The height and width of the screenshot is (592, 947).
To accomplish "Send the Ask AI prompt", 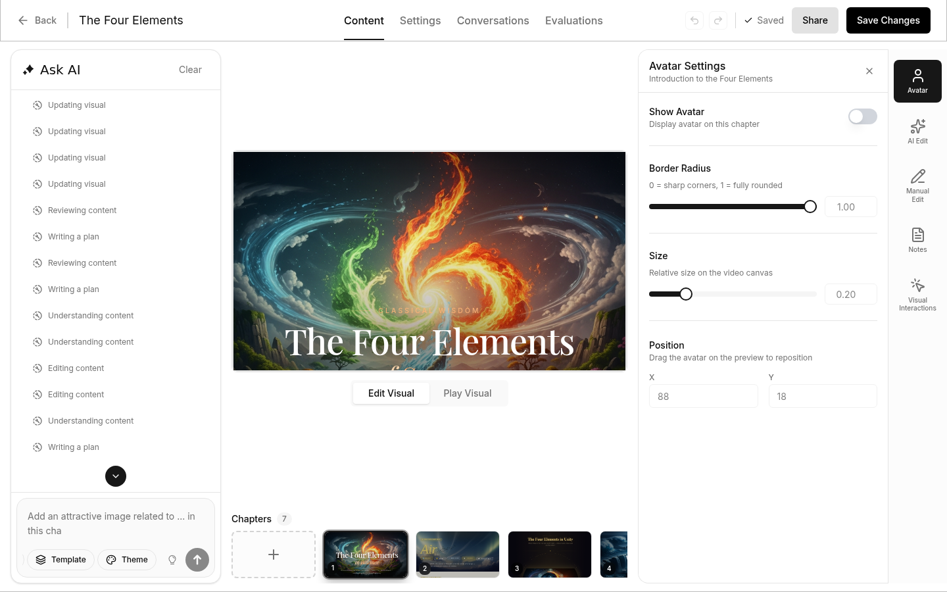I will 197,560.
